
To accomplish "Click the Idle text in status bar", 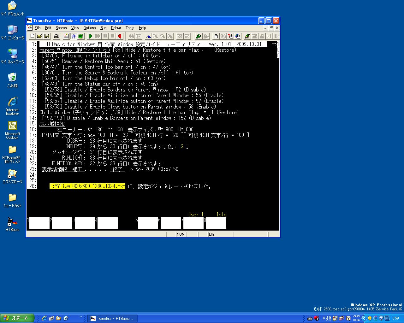I will 211,234.
